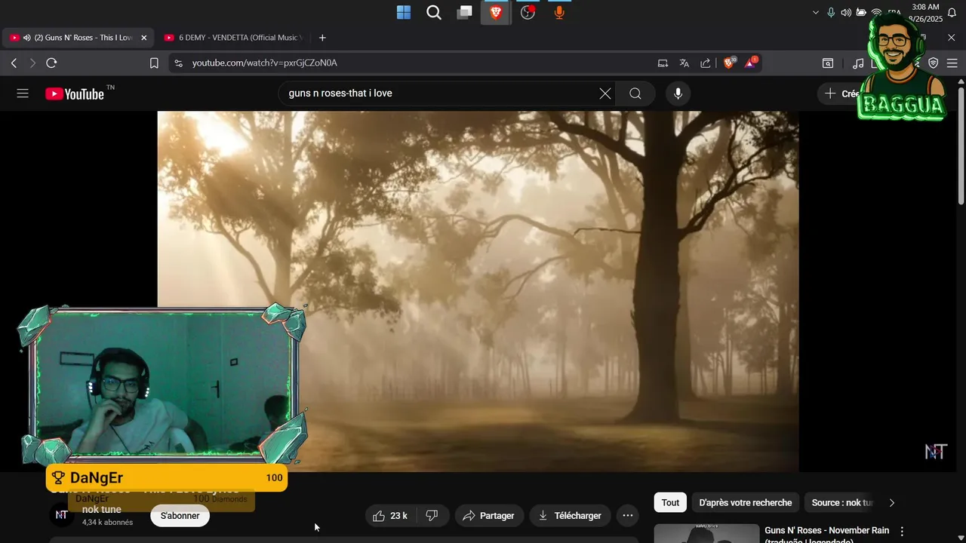Switch to the 6 DEMY - VENDETTA tab
Viewport: 966px width, 543px height.
(x=234, y=38)
